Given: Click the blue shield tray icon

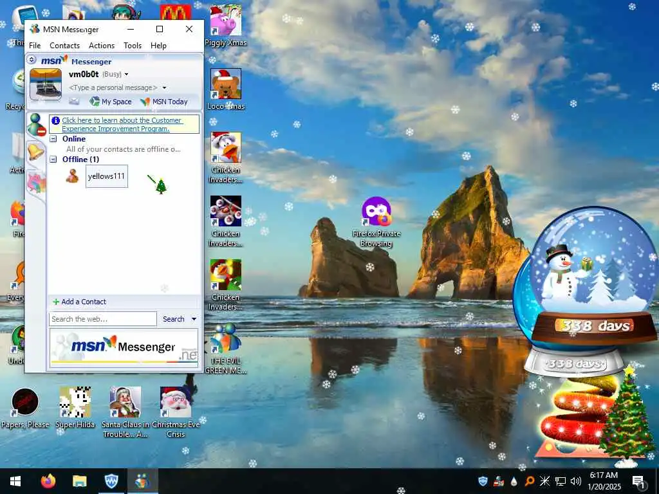Looking at the screenshot, I should 483,481.
